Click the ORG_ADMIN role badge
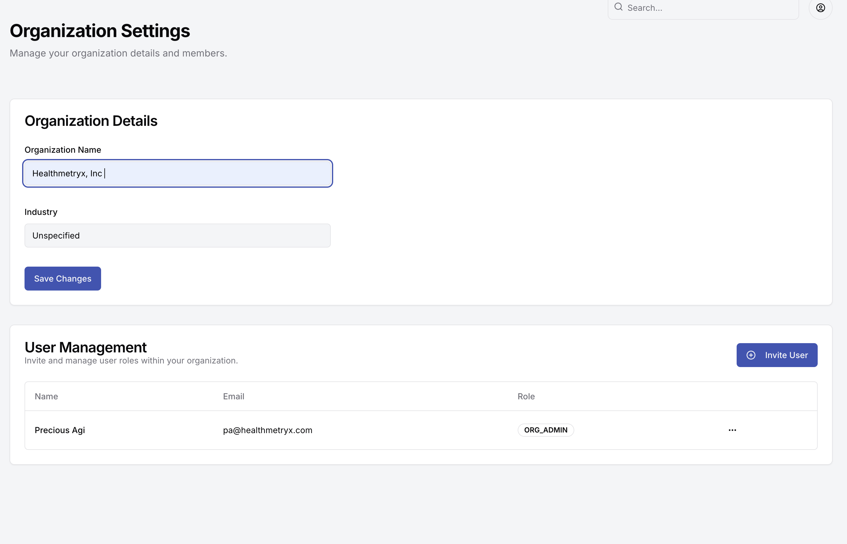This screenshot has height=544, width=847. point(546,430)
